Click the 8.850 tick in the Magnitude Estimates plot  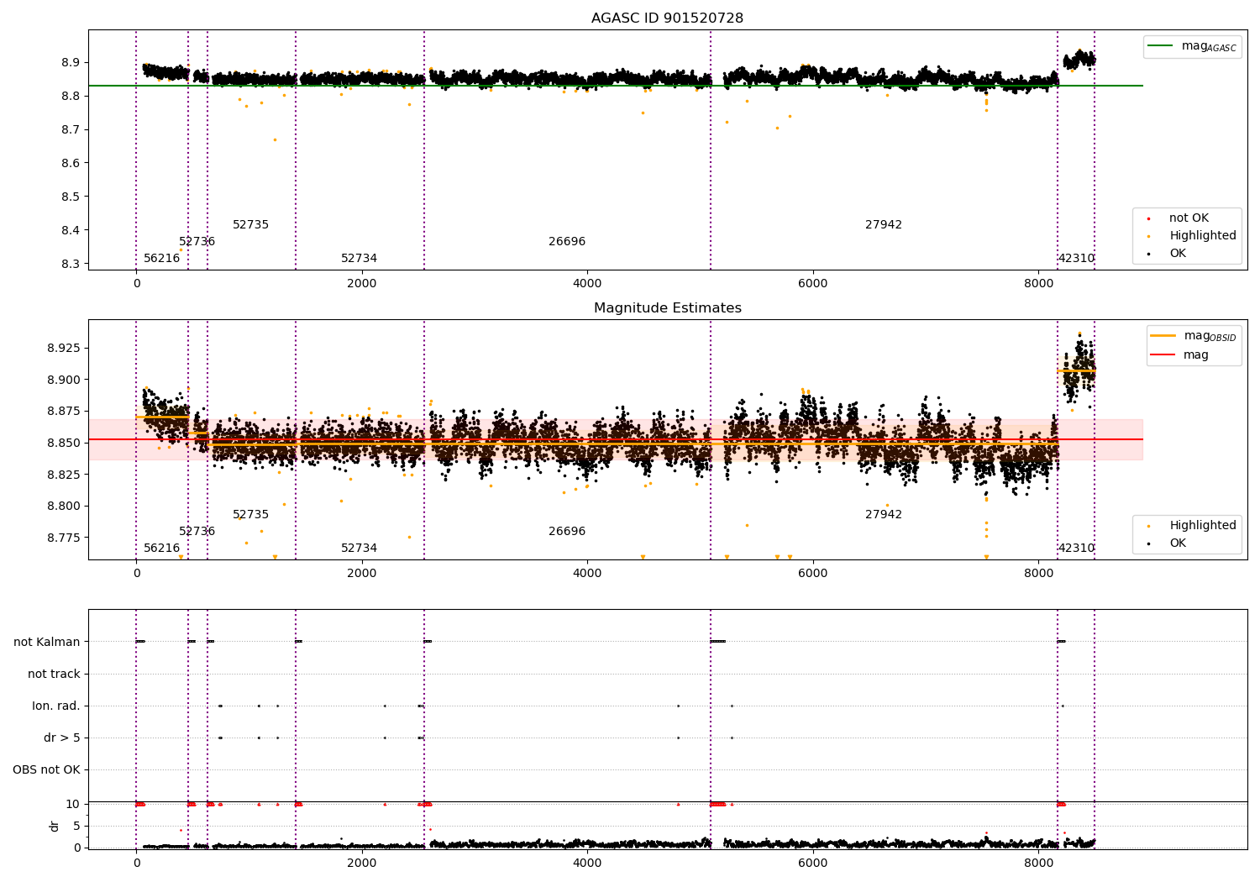point(62,443)
